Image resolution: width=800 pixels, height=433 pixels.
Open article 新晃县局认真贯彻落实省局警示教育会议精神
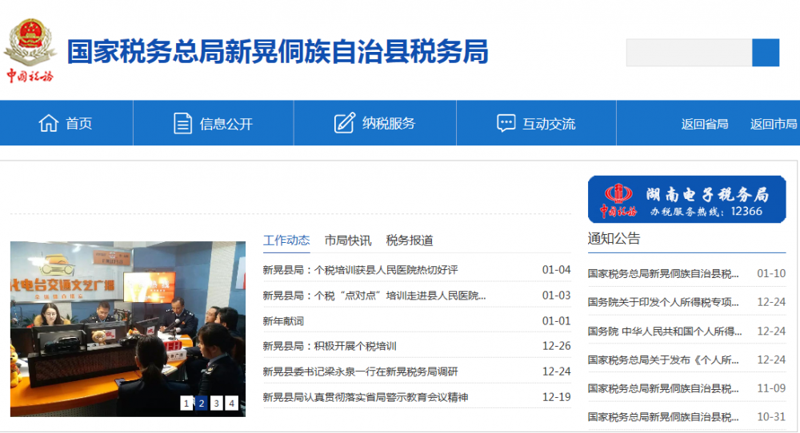[x=366, y=397]
